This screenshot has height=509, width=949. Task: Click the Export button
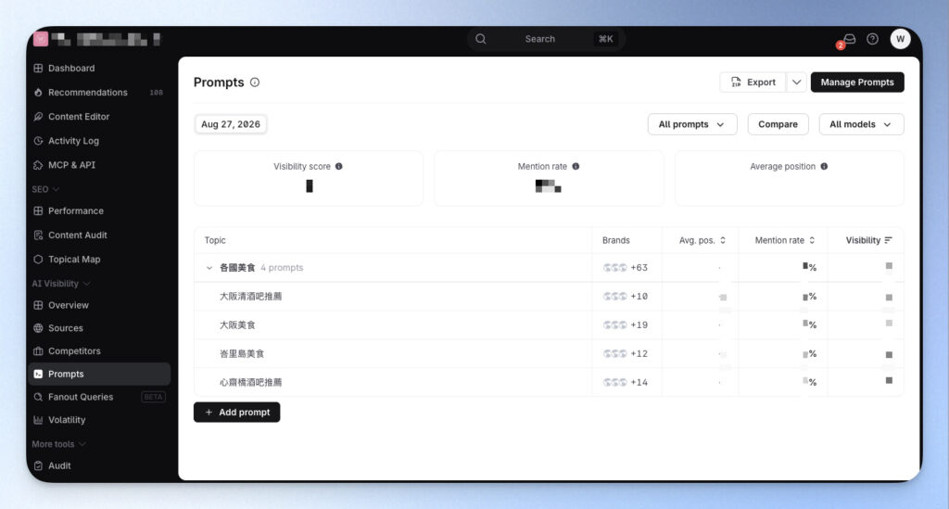pyautogui.click(x=753, y=83)
